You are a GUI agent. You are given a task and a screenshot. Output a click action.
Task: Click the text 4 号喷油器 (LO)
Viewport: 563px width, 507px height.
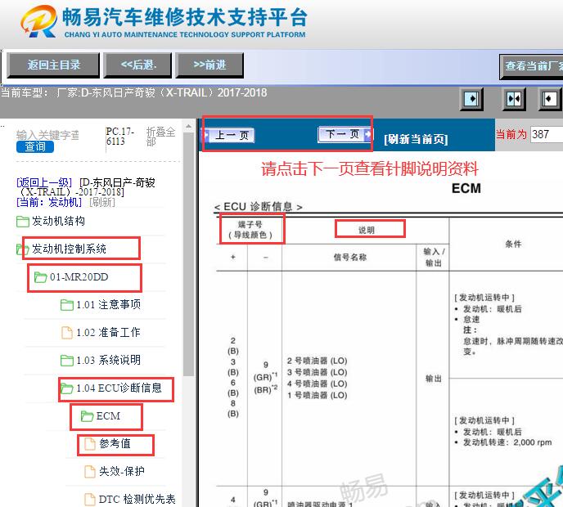pyautogui.click(x=317, y=384)
